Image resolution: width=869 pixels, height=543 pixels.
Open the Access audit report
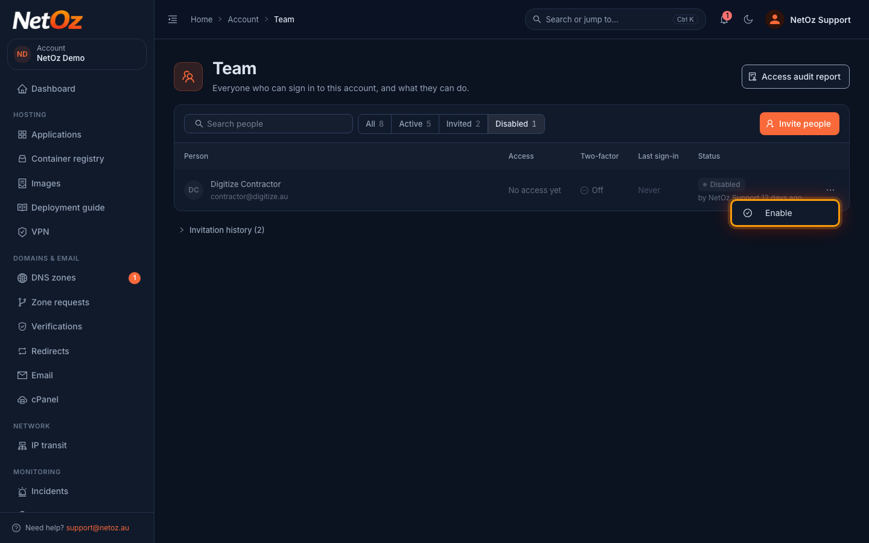795,77
